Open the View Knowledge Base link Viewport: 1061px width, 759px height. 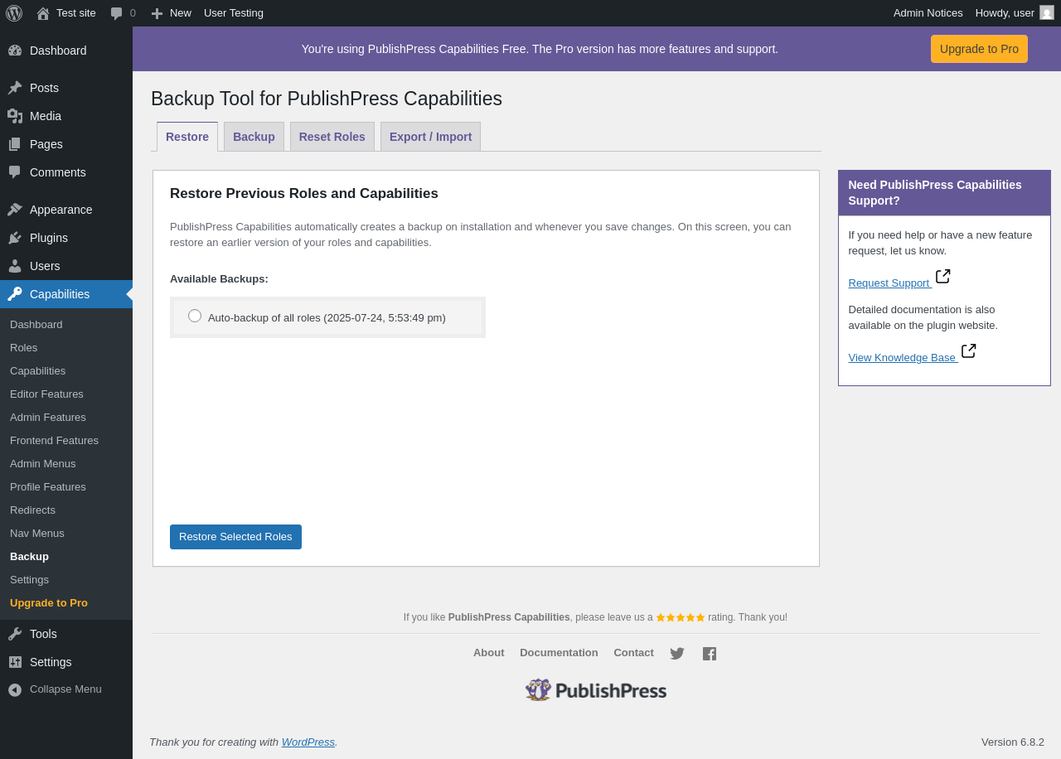click(902, 358)
